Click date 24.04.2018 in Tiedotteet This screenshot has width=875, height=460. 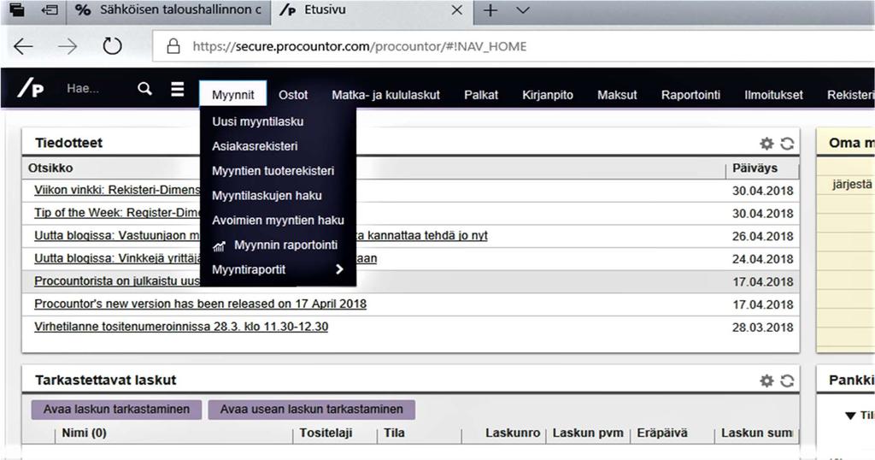(x=763, y=260)
